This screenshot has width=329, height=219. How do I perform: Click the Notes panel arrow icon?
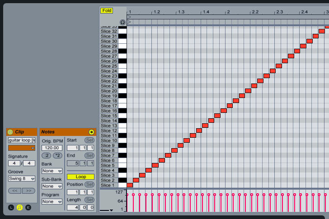91,132
